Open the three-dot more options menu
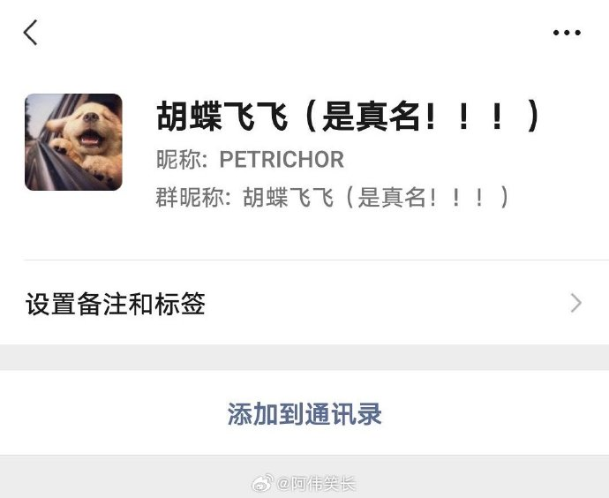The width and height of the screenshot is (609, 498). 567,33
